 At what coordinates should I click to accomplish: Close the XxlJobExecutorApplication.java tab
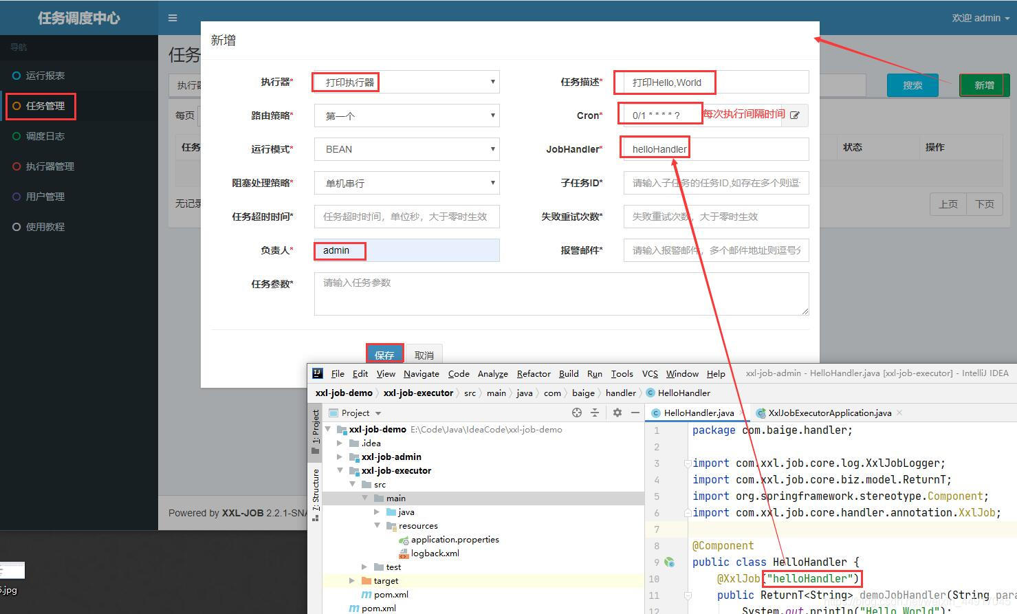click(899, 413)
